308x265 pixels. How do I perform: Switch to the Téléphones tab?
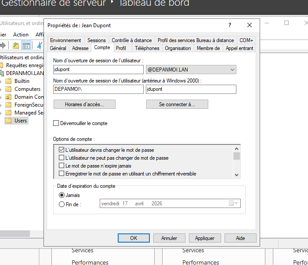(x=147, y=48)
